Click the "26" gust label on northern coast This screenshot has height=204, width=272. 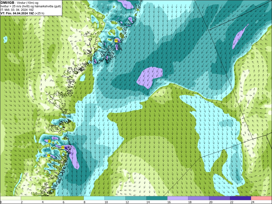(x=116, y=41)
